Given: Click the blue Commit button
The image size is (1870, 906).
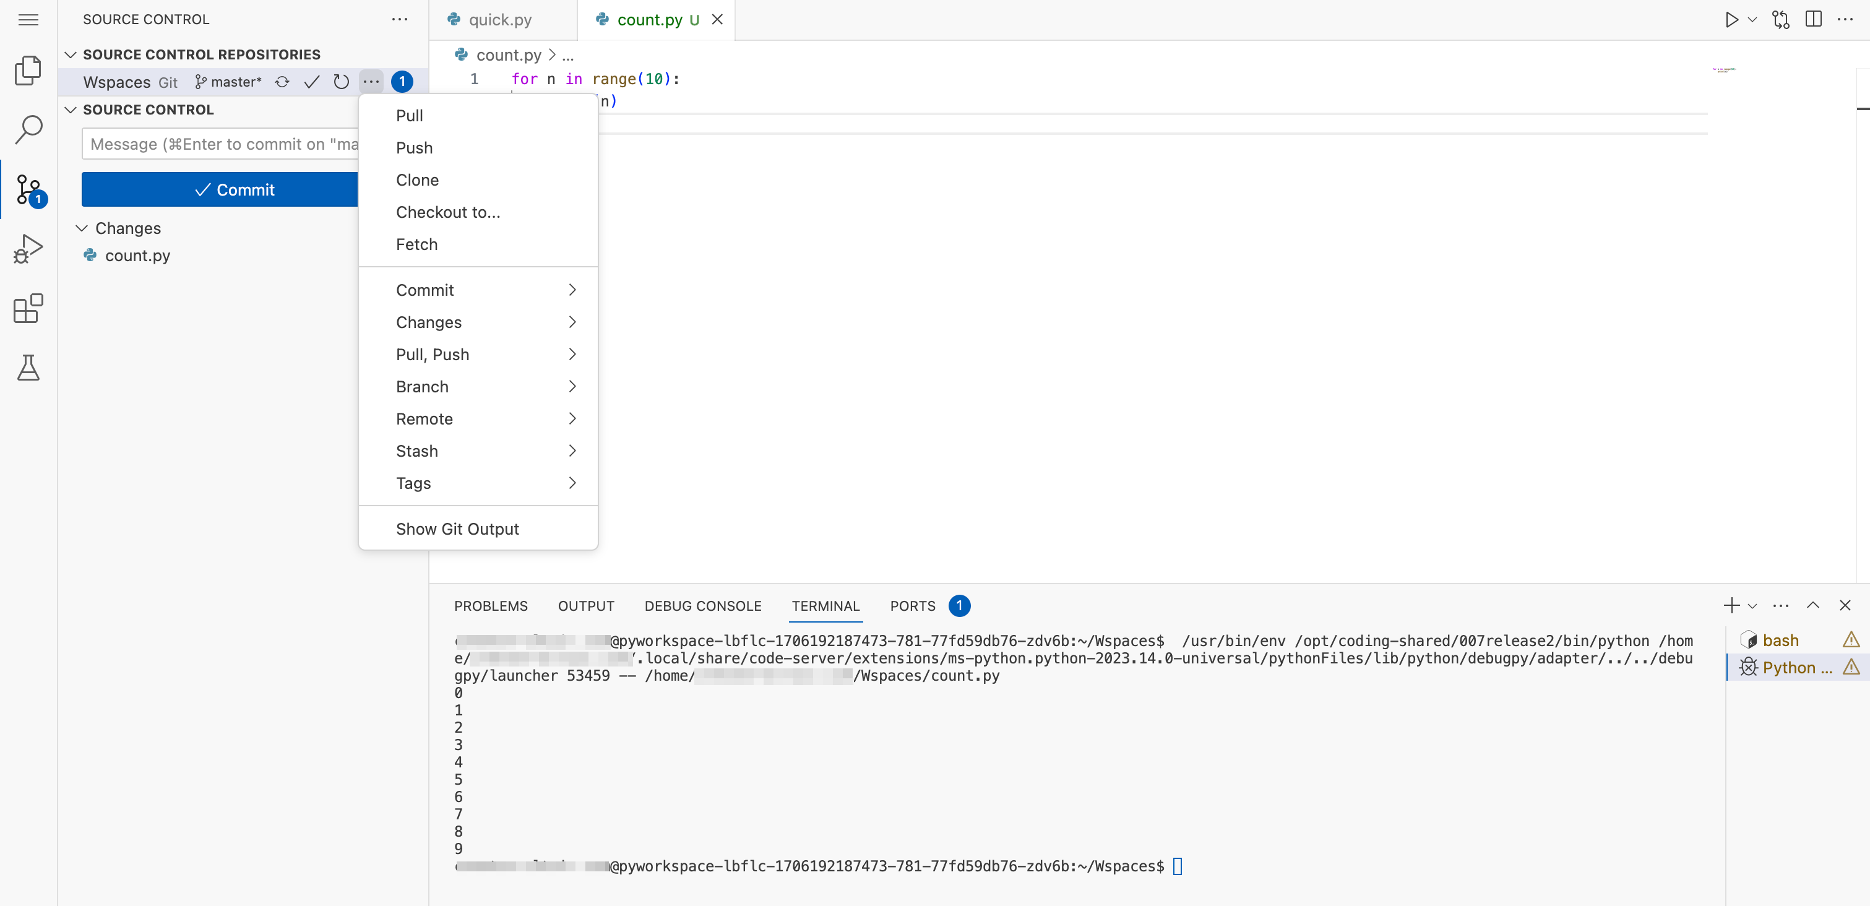Looking at the screenshot, I should click(x=220, y=189).
